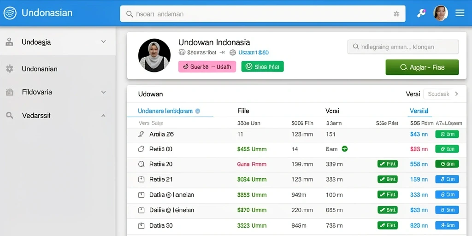Click the Guna Rmm value
Screen dimensions: 472x236
click(x=252, y=164)
